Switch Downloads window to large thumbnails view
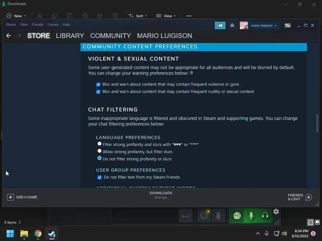The width and height of the screenshot is (322, 241). [x=317, y=222]
